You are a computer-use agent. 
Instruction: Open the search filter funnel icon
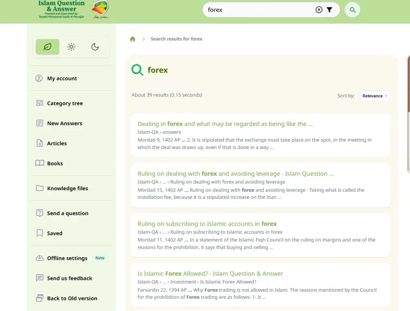click(x=330, y=10)
